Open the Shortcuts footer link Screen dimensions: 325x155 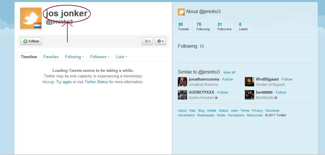point(272,111)
